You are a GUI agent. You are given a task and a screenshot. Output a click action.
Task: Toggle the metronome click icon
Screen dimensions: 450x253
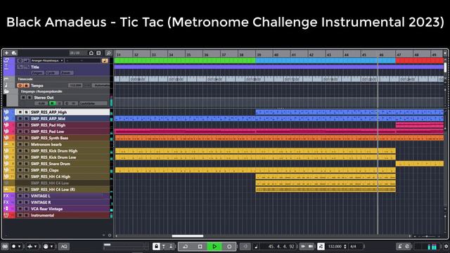400,247
